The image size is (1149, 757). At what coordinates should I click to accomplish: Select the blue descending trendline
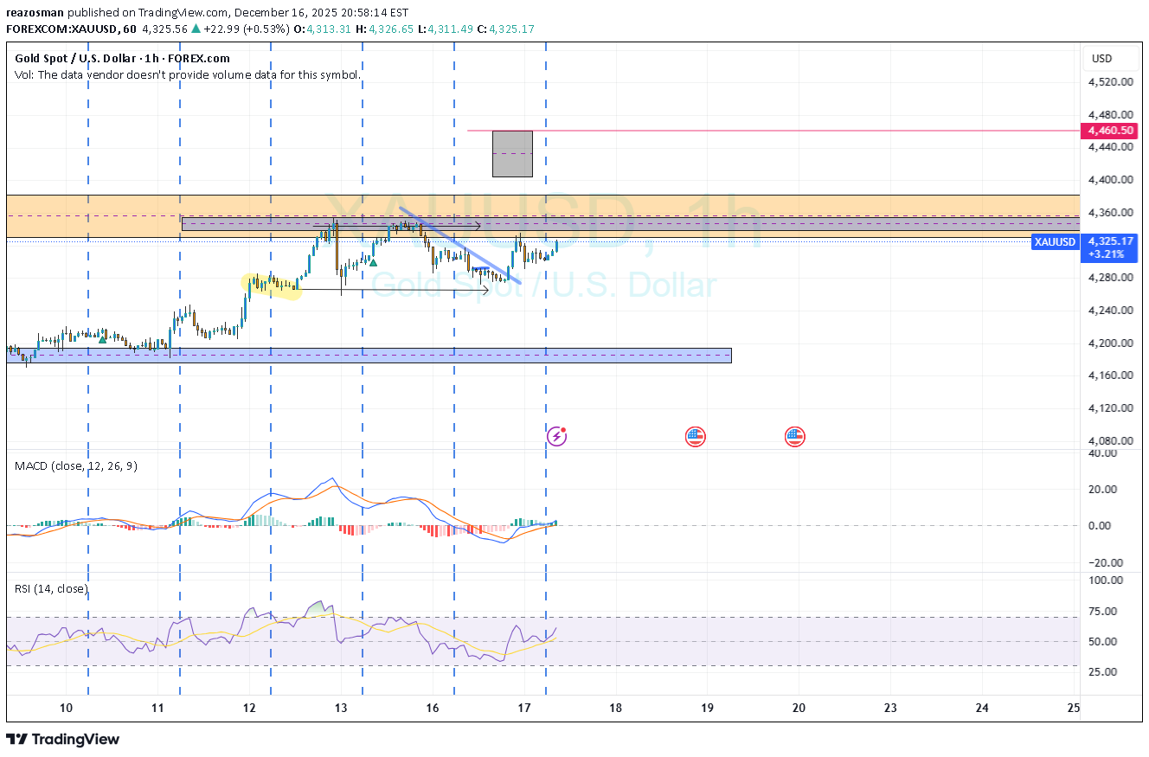point(459,244)
